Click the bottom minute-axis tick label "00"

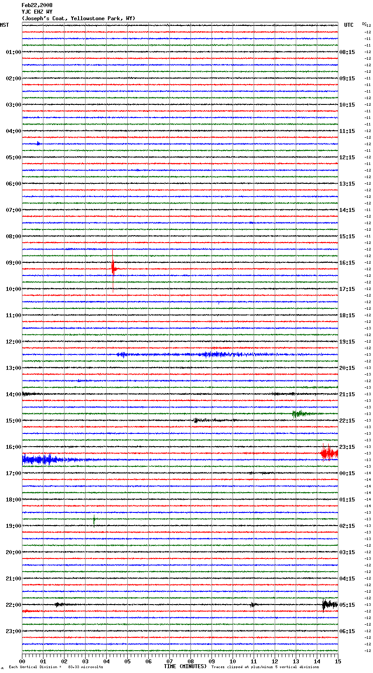(x=22, y=661)
